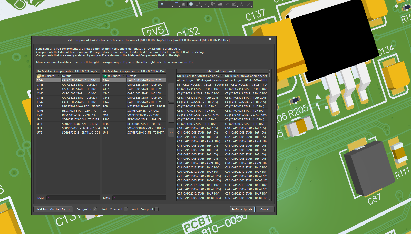
Task: Sort by Details in PCB un-matched list
Action: coord(146,76)
